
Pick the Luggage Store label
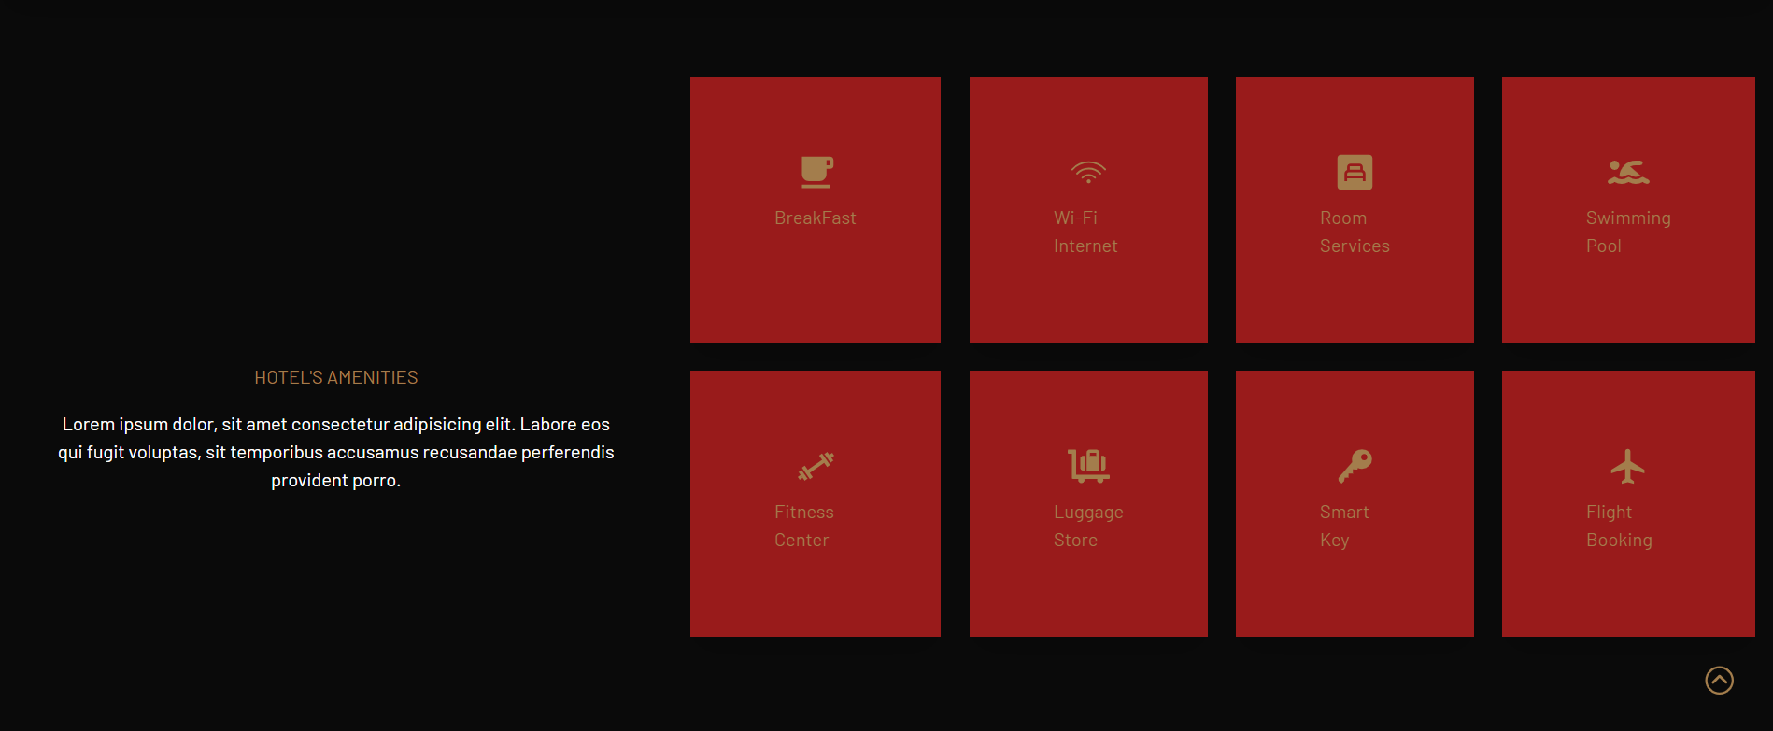[x=1087, y=527]
